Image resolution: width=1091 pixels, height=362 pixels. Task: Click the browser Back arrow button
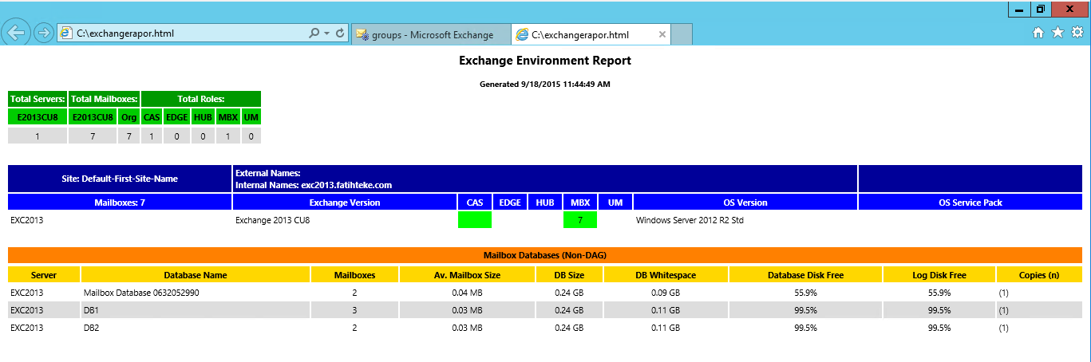[17, 33]
